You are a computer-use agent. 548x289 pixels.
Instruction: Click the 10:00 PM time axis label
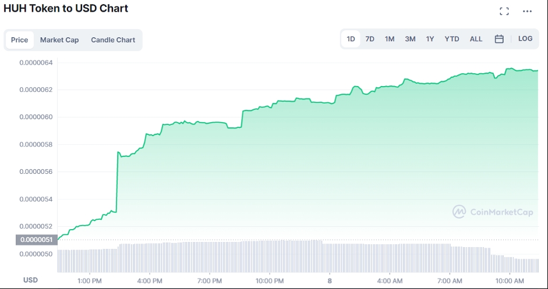[x=270, y=281]
